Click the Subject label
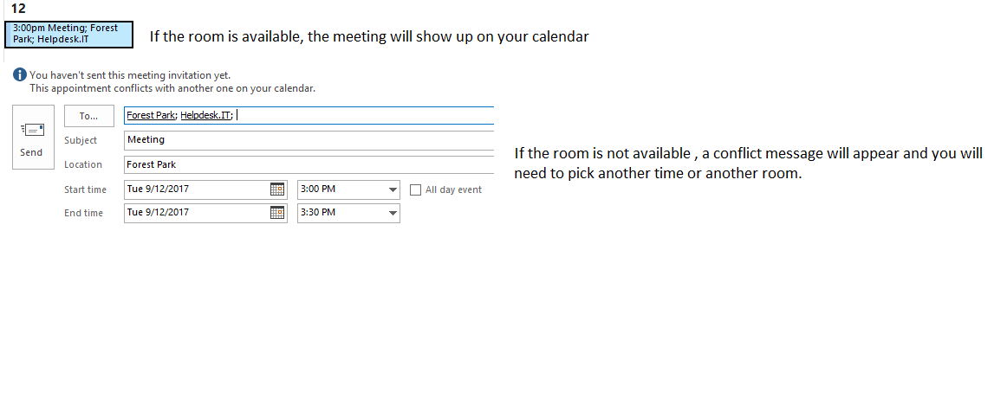Image resolution: width=1007 pixels, height=398 pixels. click(x=81, y=140)
